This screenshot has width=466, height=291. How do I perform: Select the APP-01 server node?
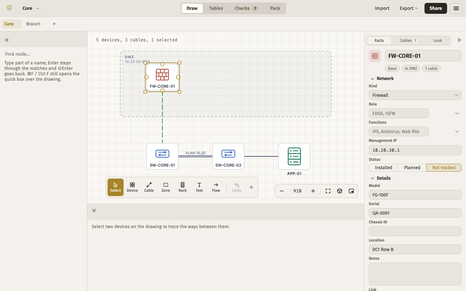[x=294, y=156]
